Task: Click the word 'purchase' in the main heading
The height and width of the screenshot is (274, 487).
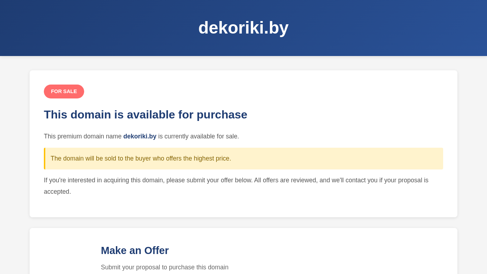Action: (x=222, y=115)
